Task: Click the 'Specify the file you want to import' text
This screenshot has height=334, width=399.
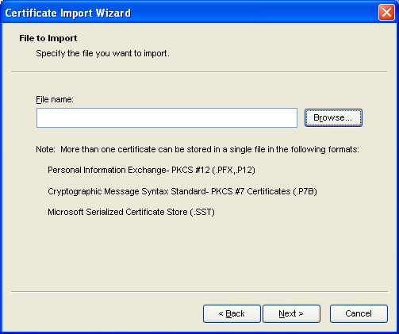Action: point(102,53)
